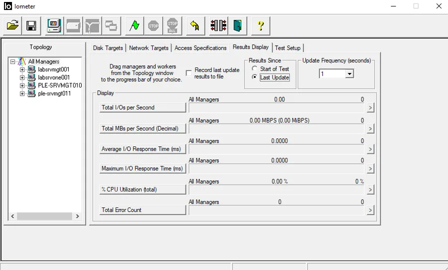Expand the ple-srvmgt011 manager node
The width and height of the screenshot is (448, 270).
[22, 93]
